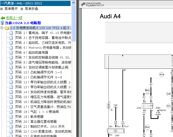Open 页码 9: 自动空调装置冷却液截止阀
Image resolution: width=173 pixels, height=137 pixels.
[42, 67]
